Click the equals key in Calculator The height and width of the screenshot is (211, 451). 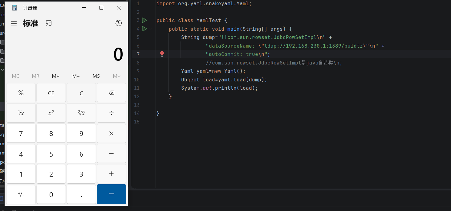pos(112,194)
